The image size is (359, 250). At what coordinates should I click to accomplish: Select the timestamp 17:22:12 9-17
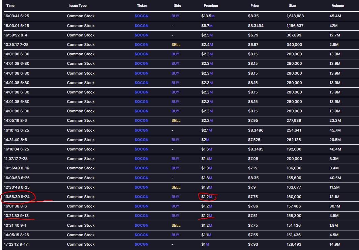(16, 244)
